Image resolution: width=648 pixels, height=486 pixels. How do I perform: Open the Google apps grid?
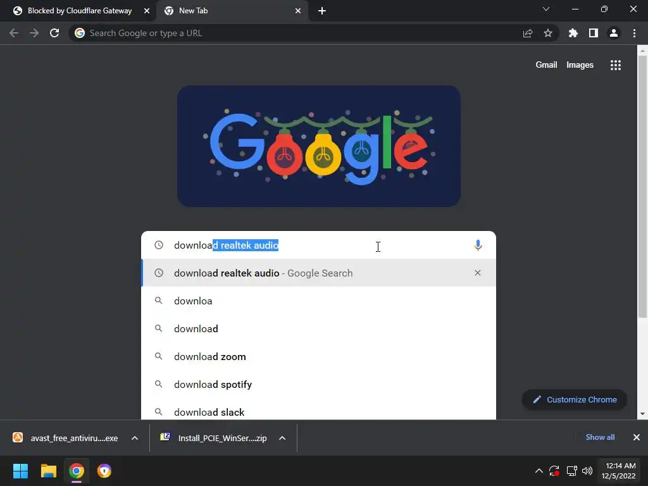(x=616, y=65)
